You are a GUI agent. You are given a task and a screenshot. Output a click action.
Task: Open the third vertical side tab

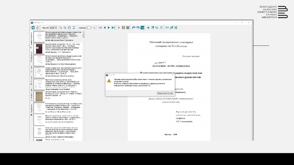31,69
